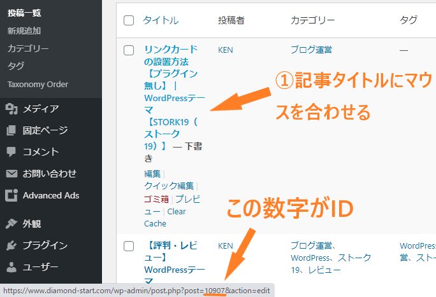Open the お問い合わせ menu label

pyautogui.click(x=50, y=174)
